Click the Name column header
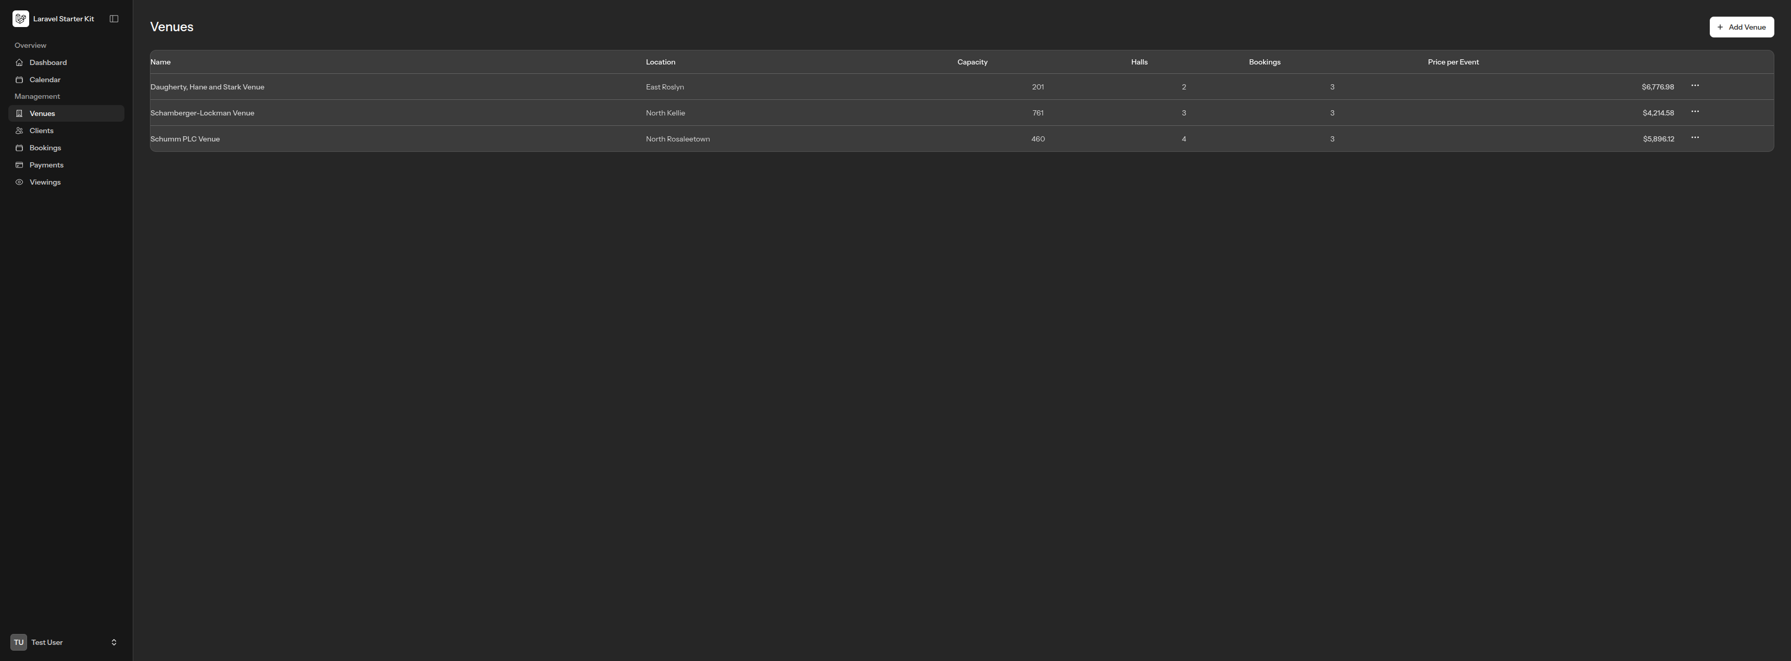This screenshot has width=1791, height=661. pos(160,62)
